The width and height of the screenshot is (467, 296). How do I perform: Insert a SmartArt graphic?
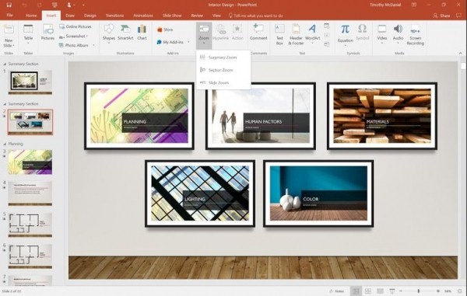[x=125, y=33]
